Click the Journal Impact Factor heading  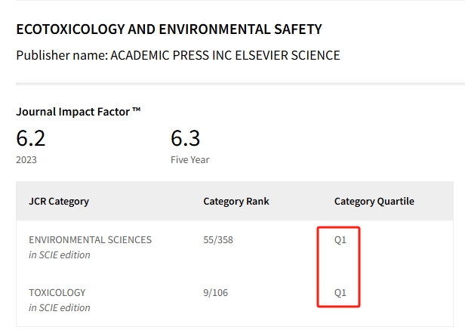[x=79, y=112]
